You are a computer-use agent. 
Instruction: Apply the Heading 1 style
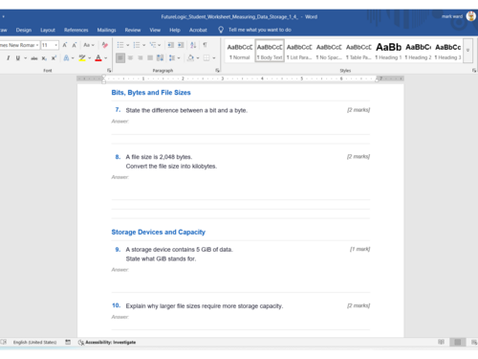[x=388, y=51]
